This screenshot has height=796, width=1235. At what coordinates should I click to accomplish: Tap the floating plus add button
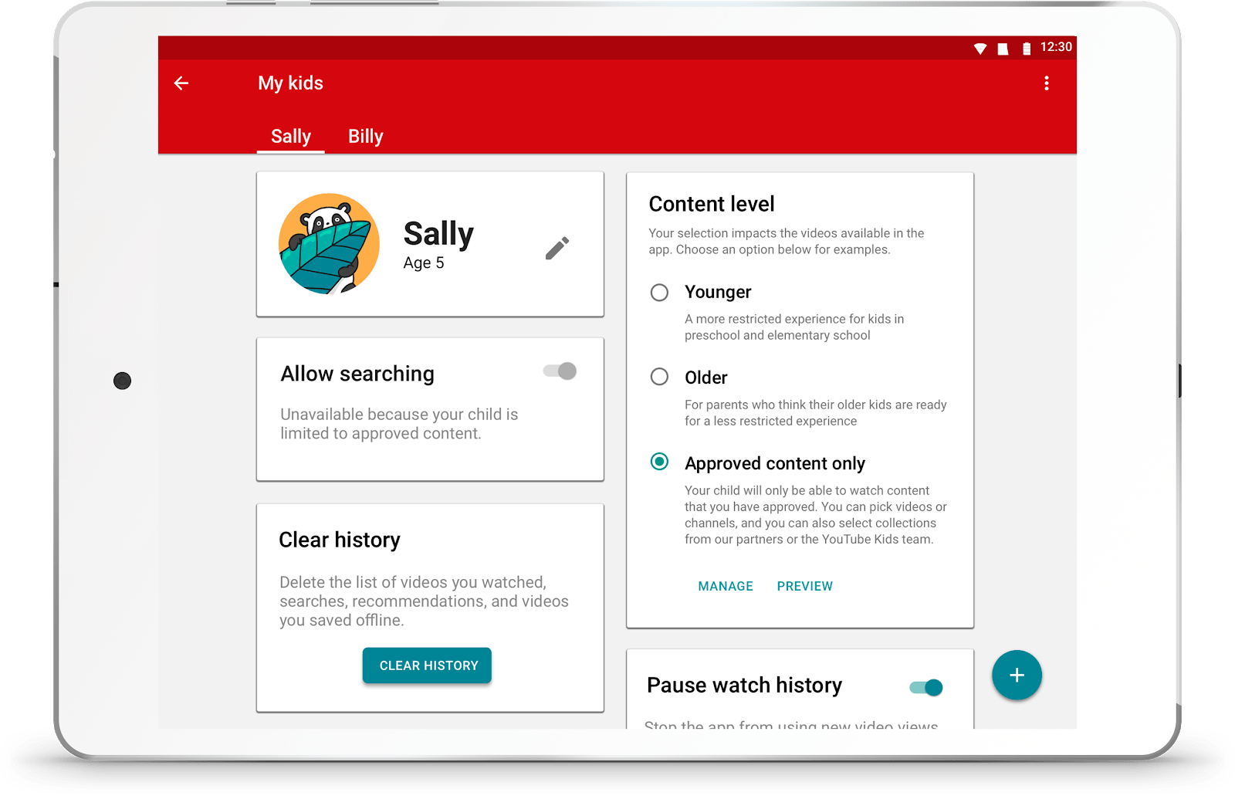(x=1017, y=676)
